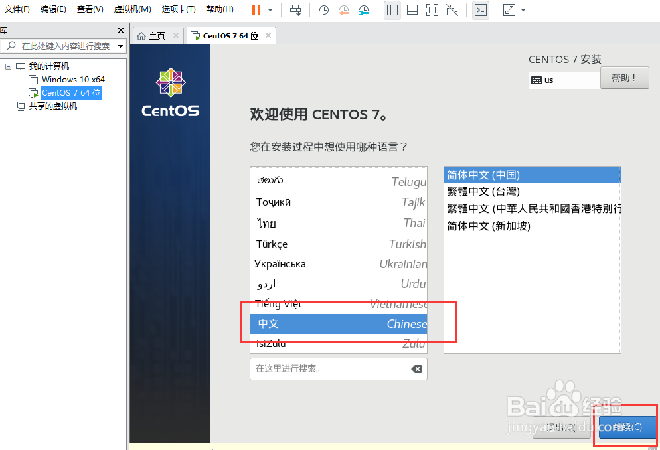Click the 继续(C) continue button

click(x=627, y=427)
